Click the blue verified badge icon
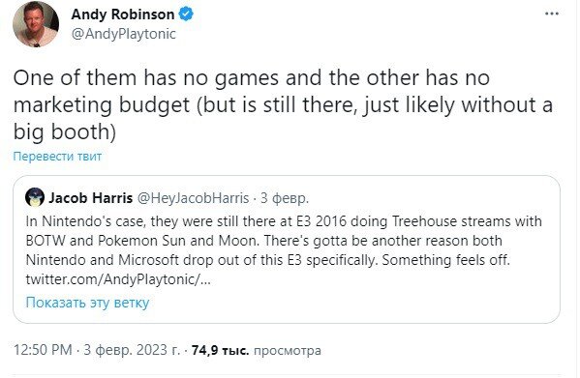The image size is (580, 378). (x=186, y=15)
